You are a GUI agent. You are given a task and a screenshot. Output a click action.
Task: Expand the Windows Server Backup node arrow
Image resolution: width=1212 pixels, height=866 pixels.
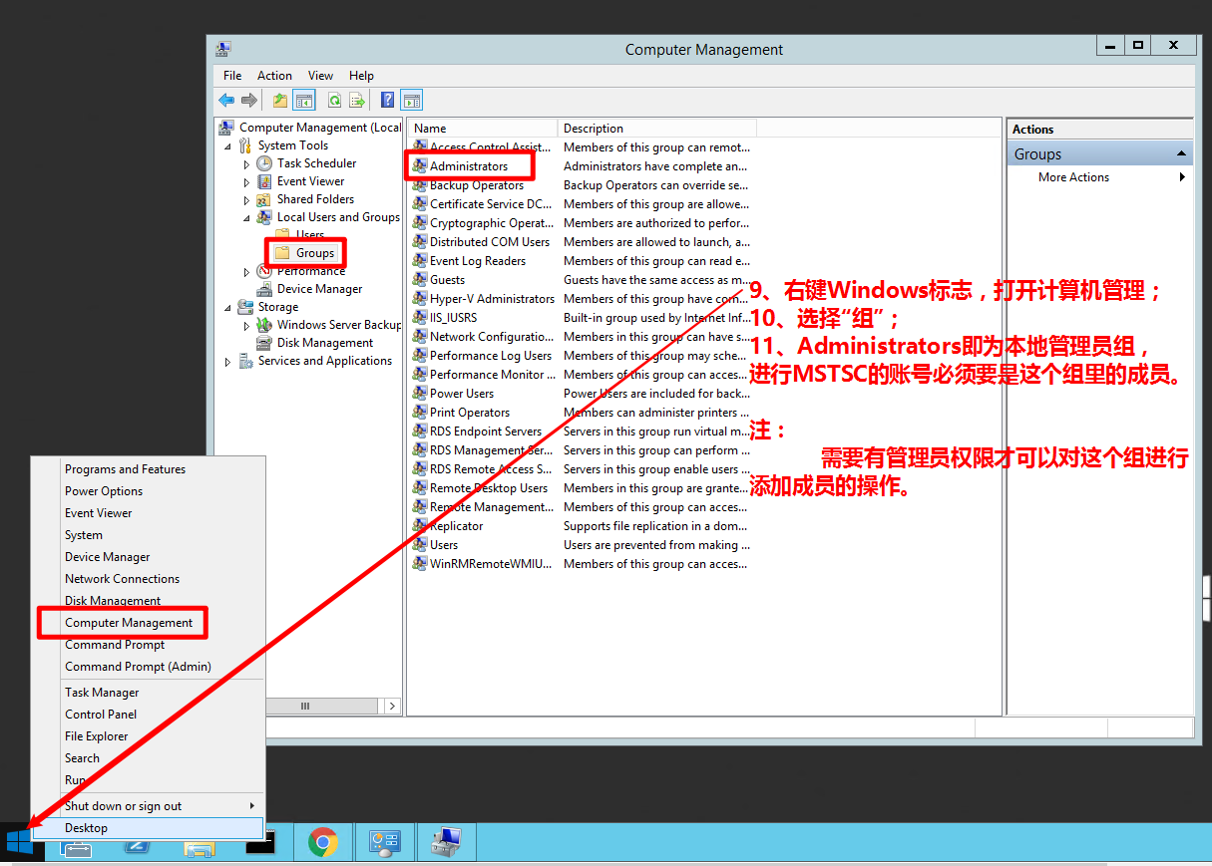(247, 325)
